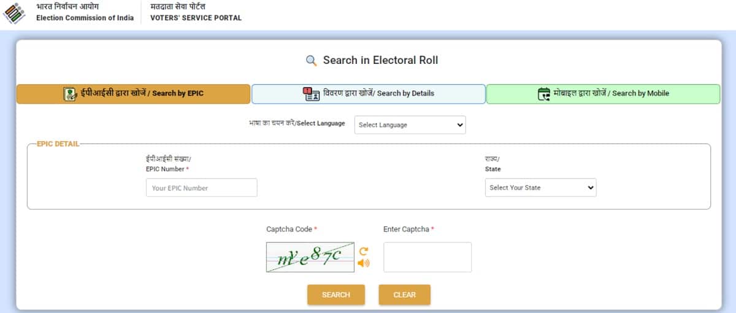Viewport: 736px width, 313px height.
Task: Click the details form icon on Search by Details
Action: pyautogui.click(x=312, y=94)
